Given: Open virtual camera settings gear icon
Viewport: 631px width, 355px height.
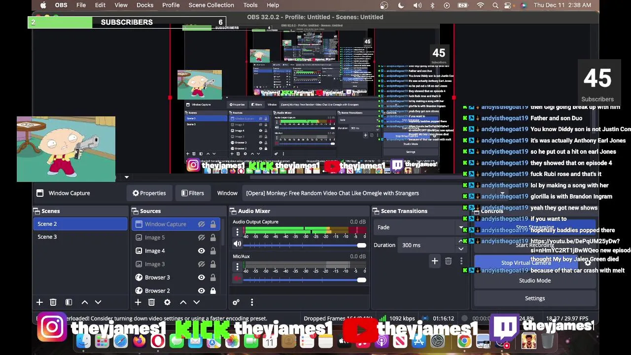Looking at the screenshot, I should click(x=588, y=263).
